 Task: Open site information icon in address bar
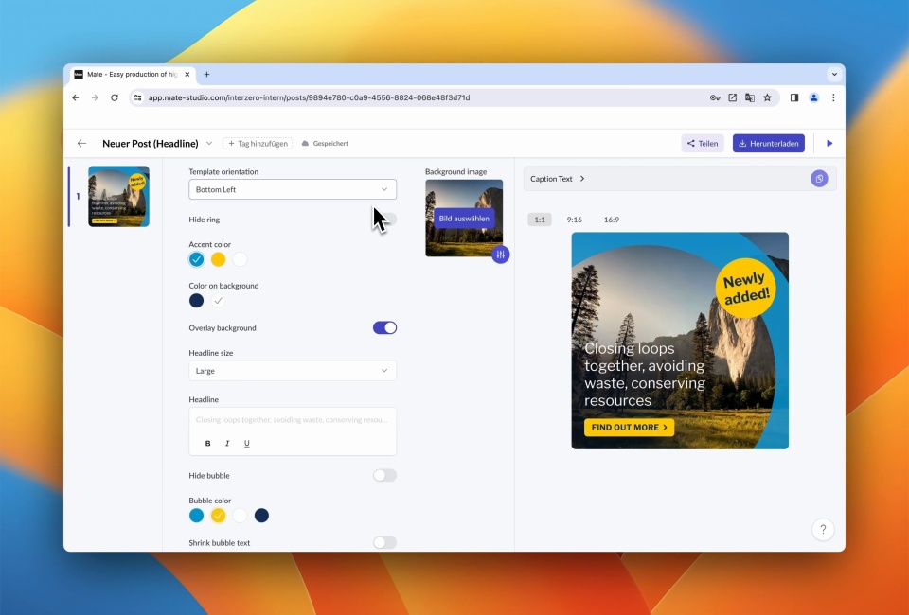[137, 97]
